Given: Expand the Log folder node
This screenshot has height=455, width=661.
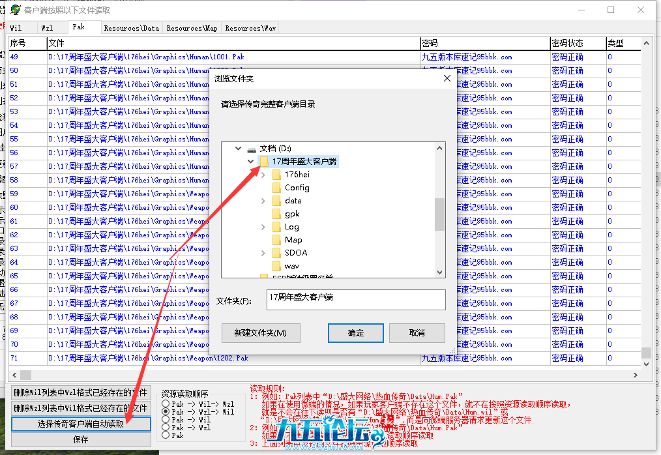Looking at the screenshot, I should coord(263,227).
